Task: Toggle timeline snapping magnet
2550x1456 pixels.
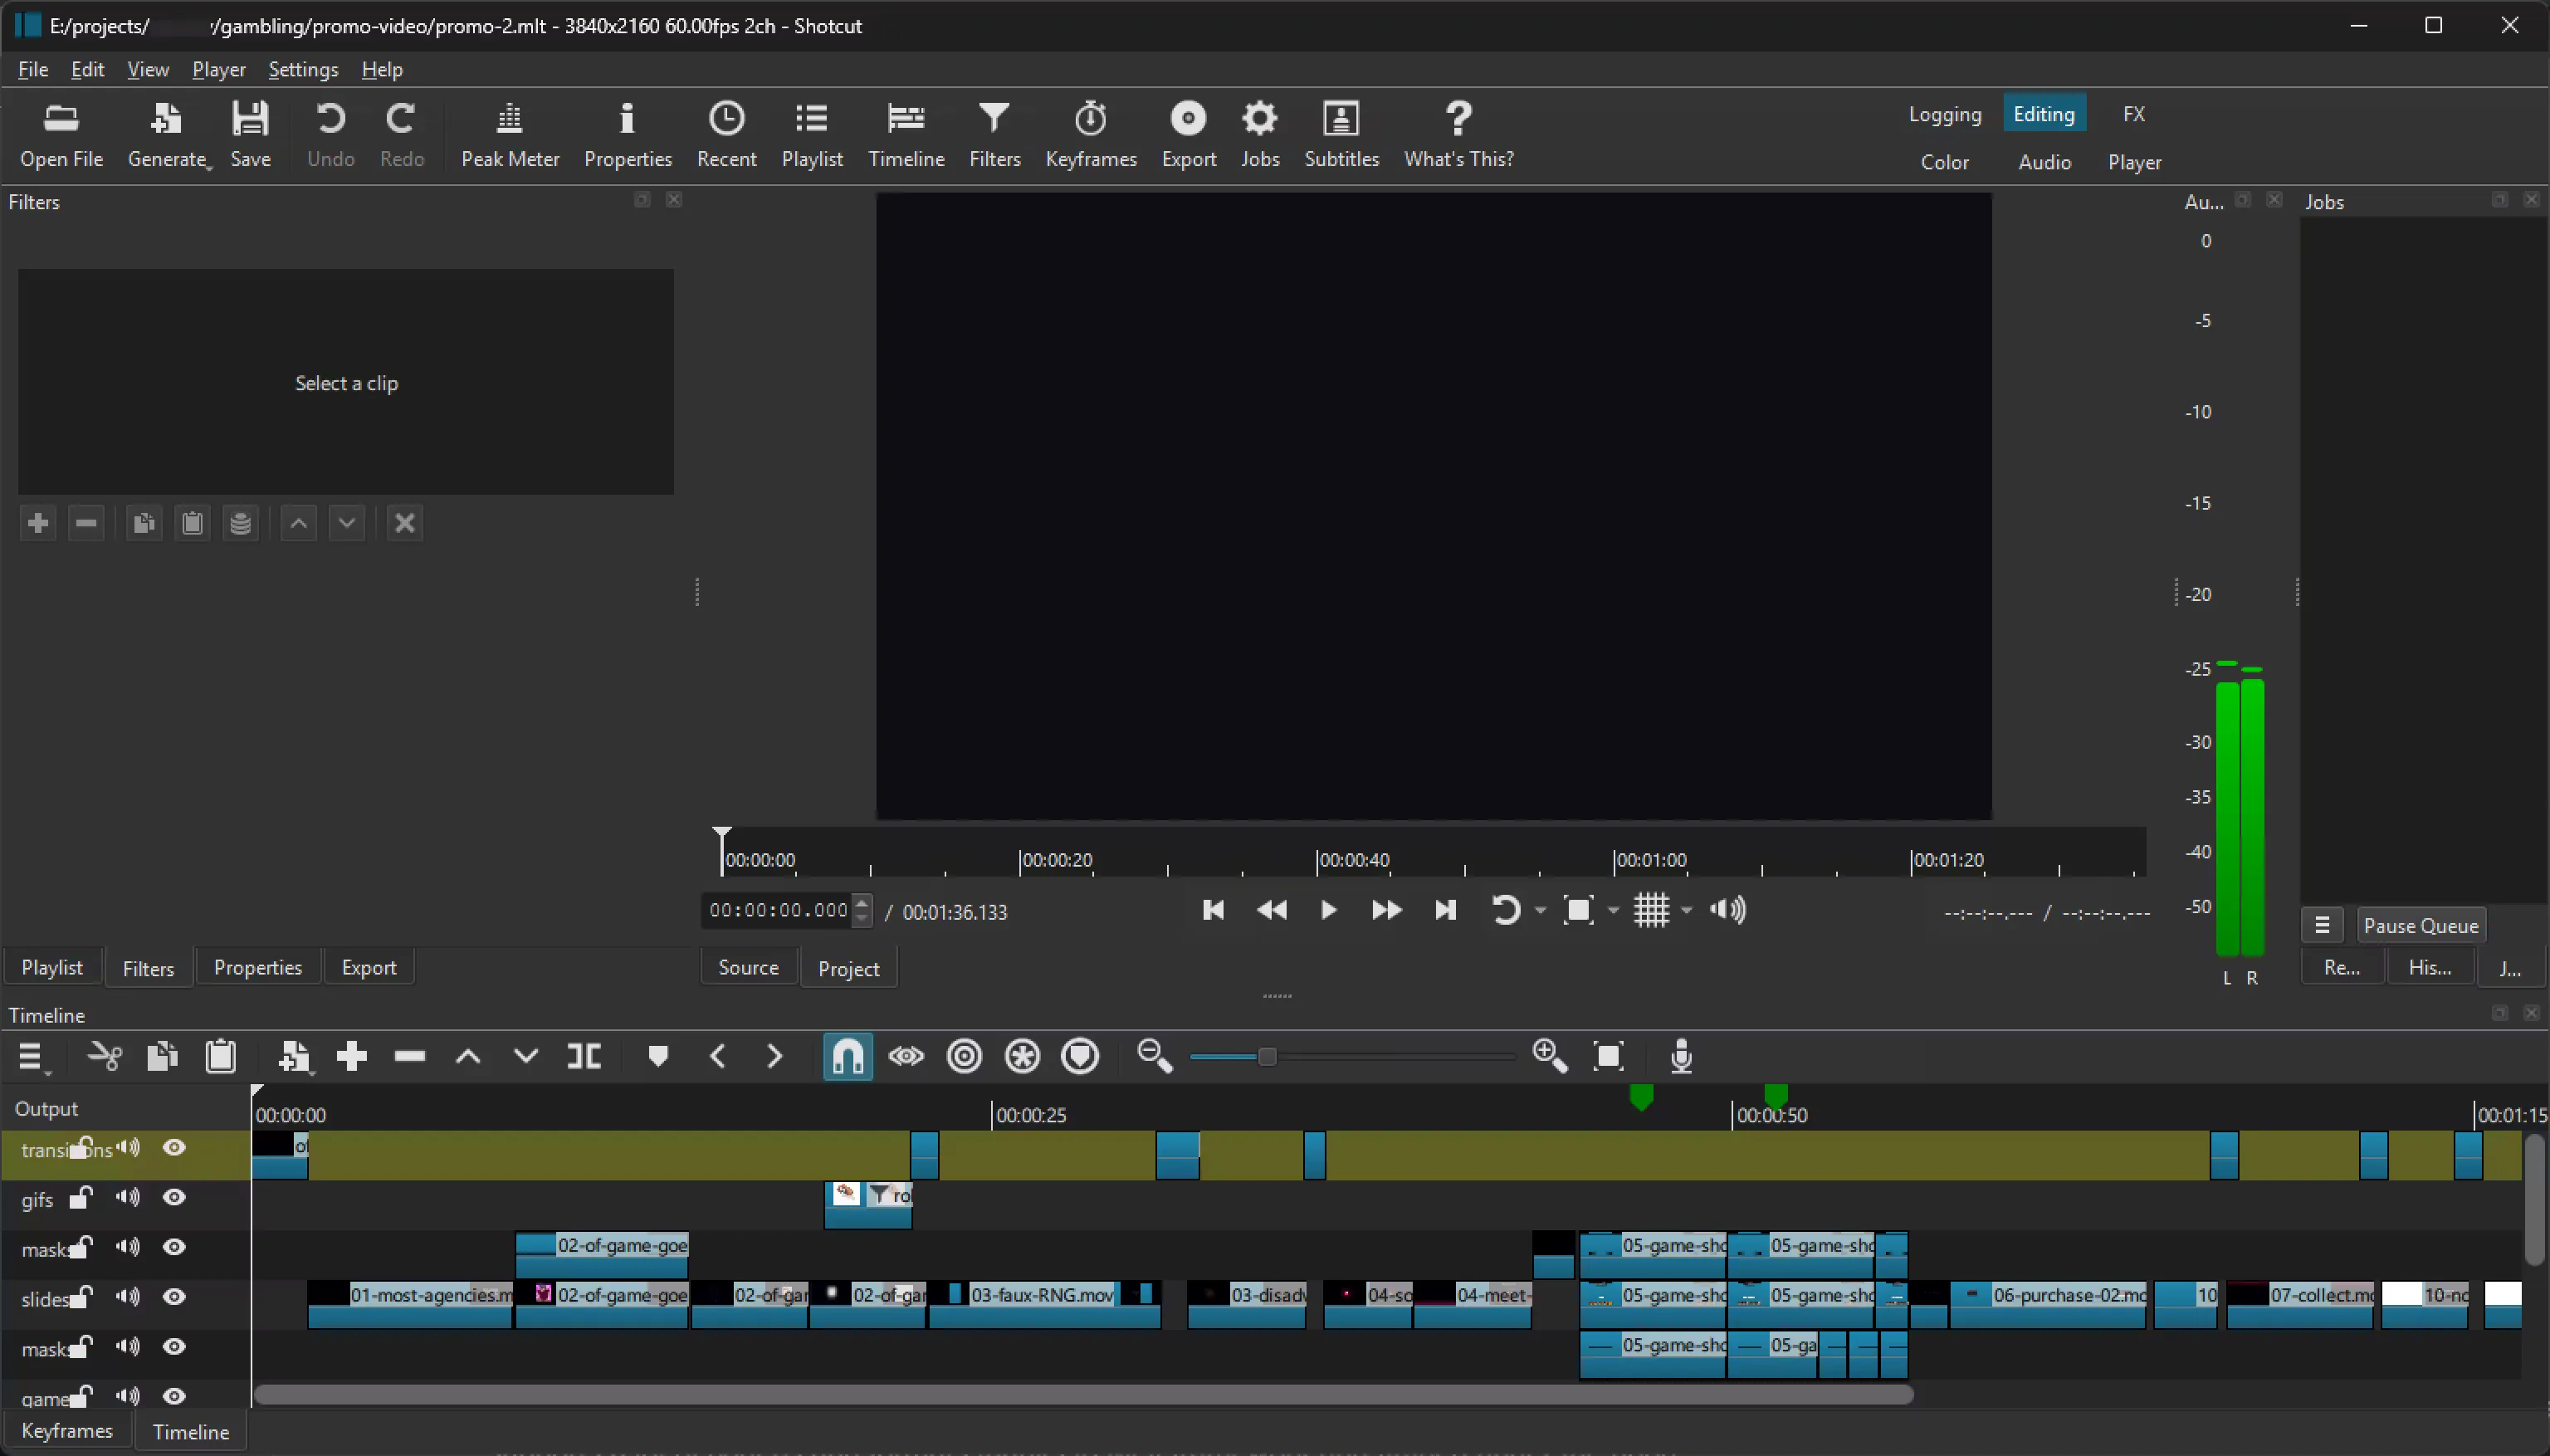Action: 847,1056
